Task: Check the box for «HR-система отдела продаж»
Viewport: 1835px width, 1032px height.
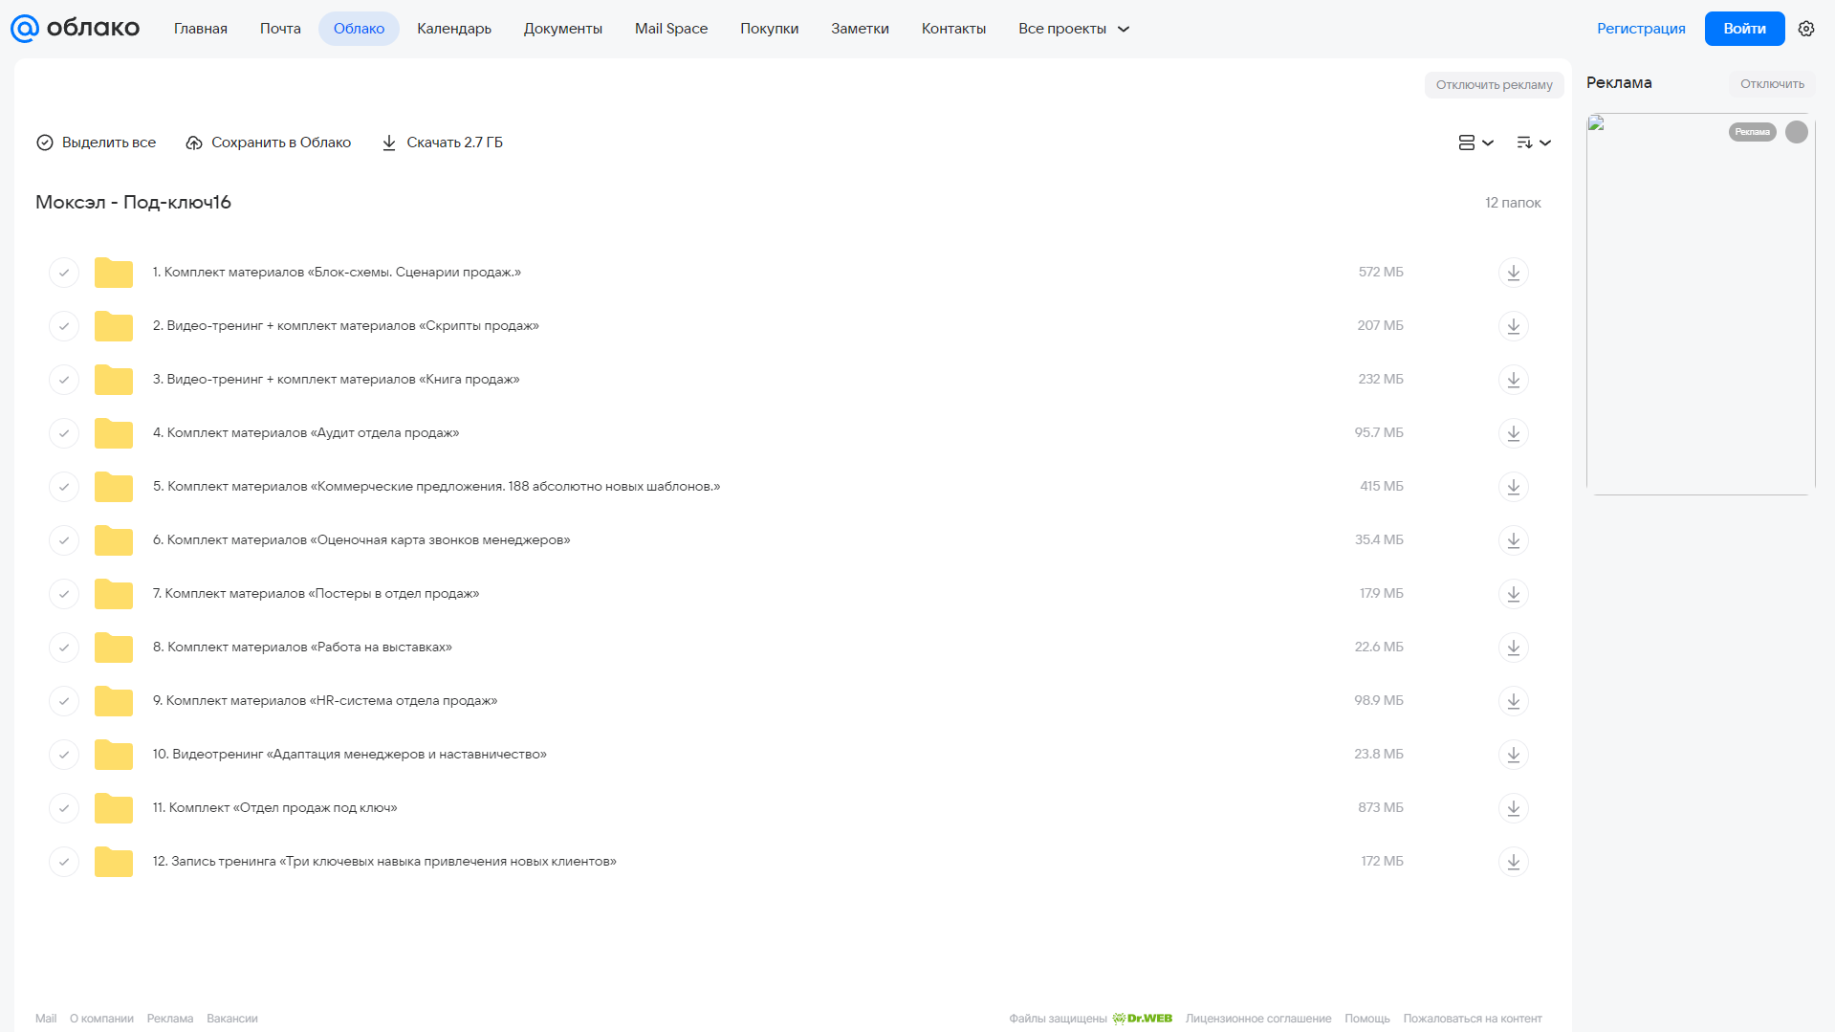Action: tap(64, 701)
